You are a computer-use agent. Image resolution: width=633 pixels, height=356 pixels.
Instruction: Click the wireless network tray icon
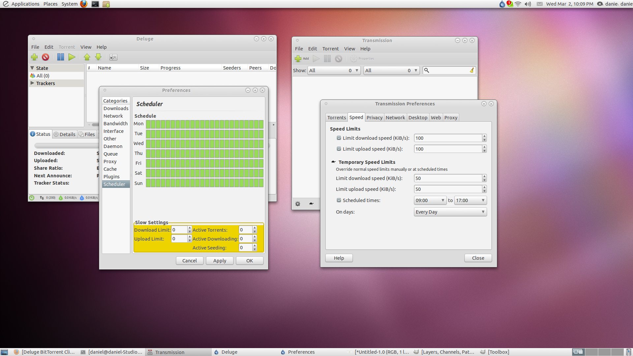(518, 4)
